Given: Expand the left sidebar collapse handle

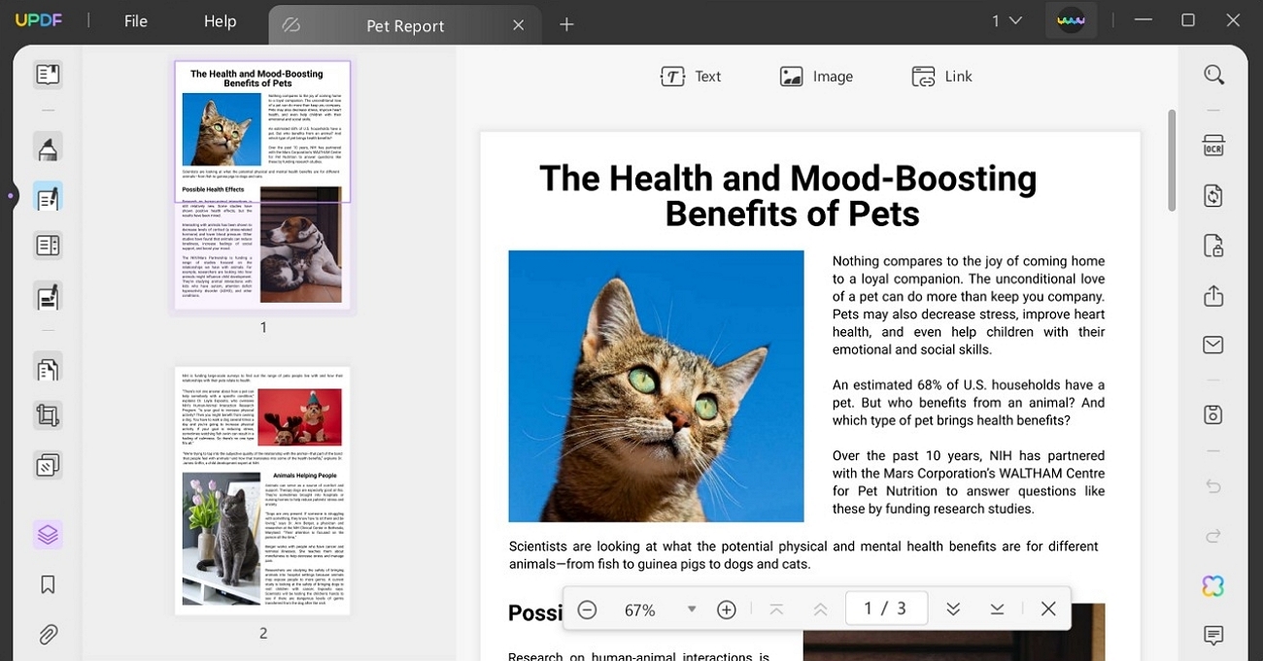Looking at the screenshot, I should point(11,196).
